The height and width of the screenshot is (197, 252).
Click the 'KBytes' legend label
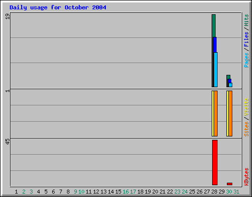247,177
